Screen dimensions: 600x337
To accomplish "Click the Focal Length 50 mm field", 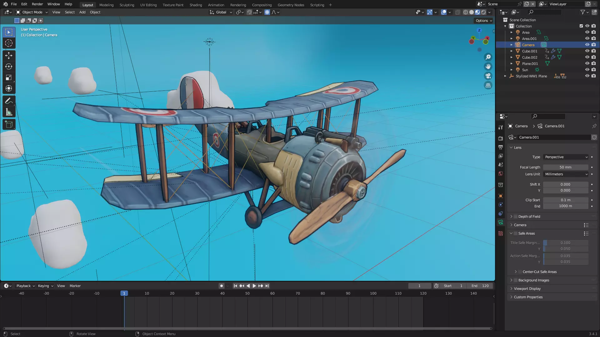I will point(565,167).
